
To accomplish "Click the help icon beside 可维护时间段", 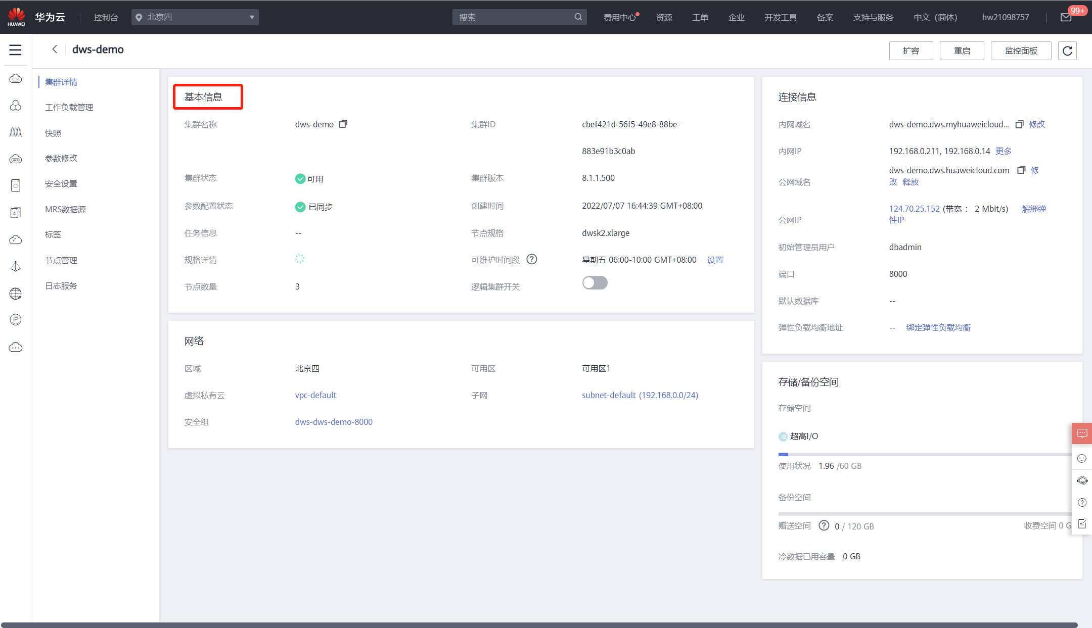I will click(532, 259).
